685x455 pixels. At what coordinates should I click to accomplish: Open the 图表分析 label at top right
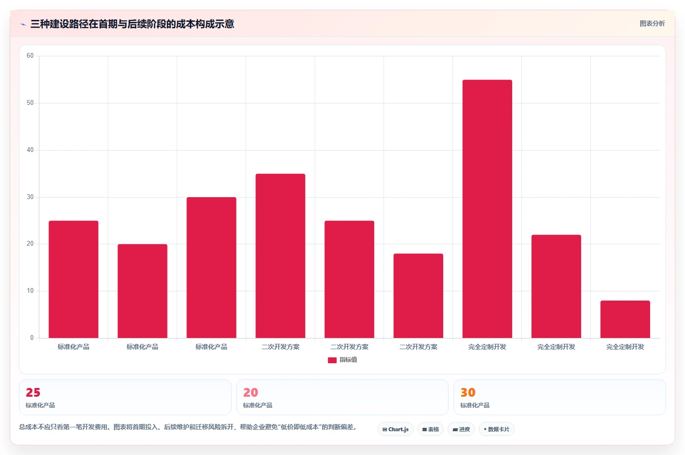(x=652, y=23)
